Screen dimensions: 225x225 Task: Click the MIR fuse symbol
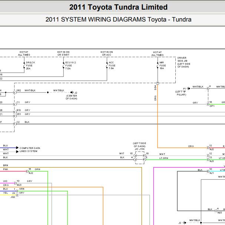[158, 65]
